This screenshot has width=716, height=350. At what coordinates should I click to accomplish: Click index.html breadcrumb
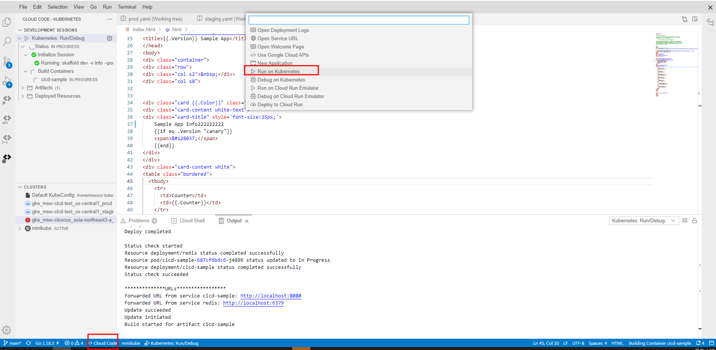pos(143,30)
